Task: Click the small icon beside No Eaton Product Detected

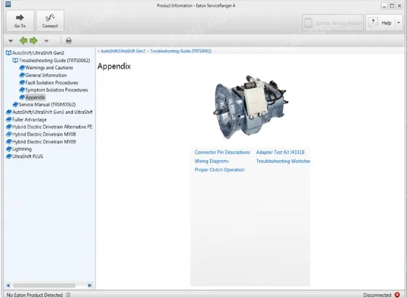Action: tap(67, 295)
